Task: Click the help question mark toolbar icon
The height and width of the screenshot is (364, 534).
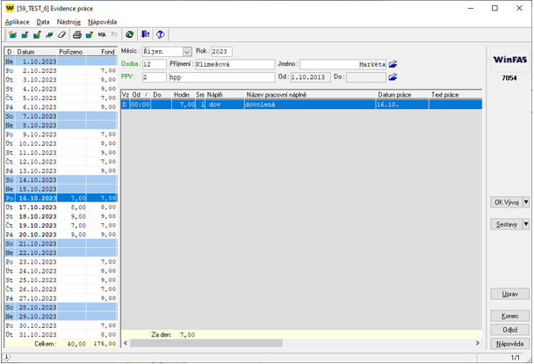Action: pos(161,34)
